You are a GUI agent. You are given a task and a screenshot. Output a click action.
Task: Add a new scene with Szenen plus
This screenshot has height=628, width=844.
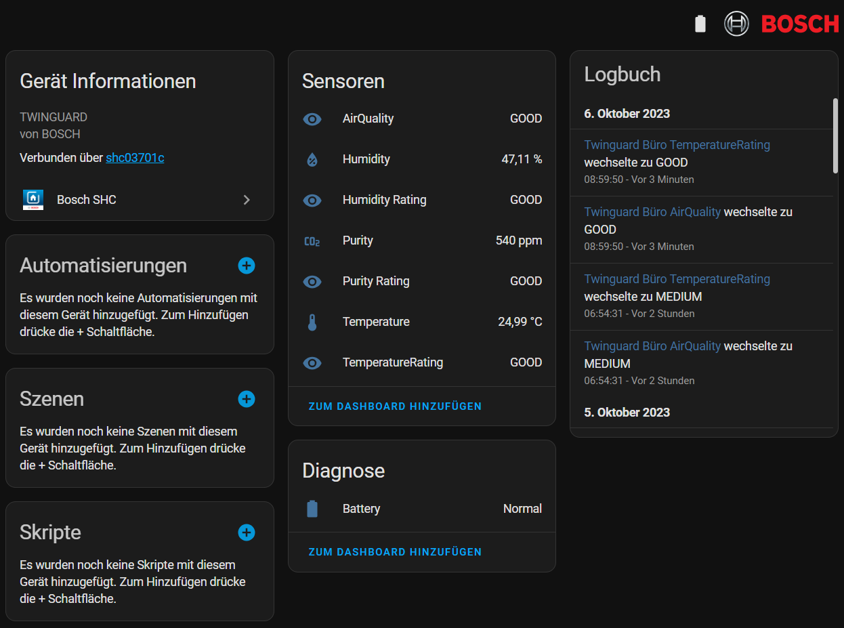247,399
